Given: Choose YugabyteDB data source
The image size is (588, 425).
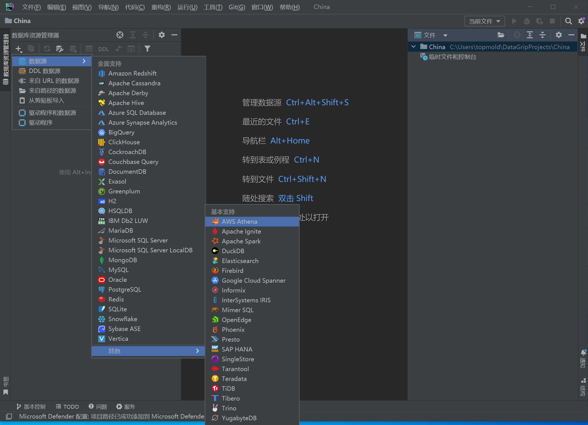Looking at the screenshot, I should tap(252, 418).
